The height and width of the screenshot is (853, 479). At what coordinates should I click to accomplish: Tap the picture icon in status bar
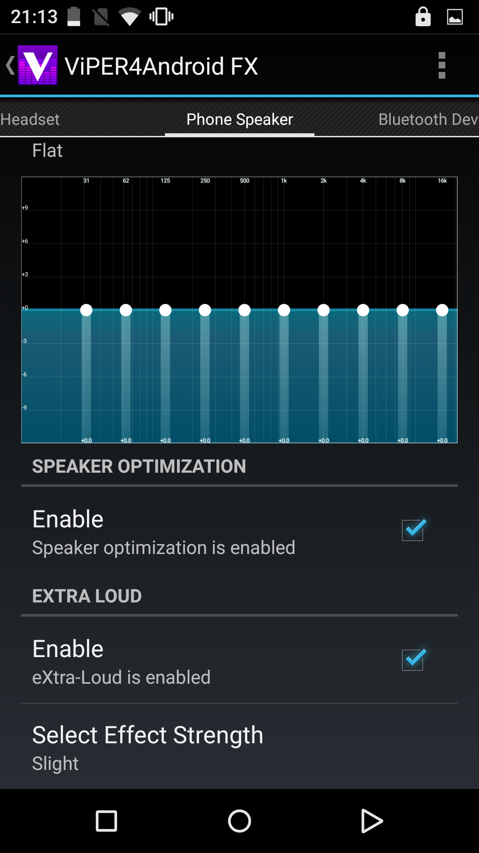455,17
